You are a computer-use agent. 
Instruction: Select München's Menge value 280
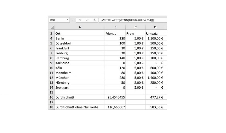115,78
